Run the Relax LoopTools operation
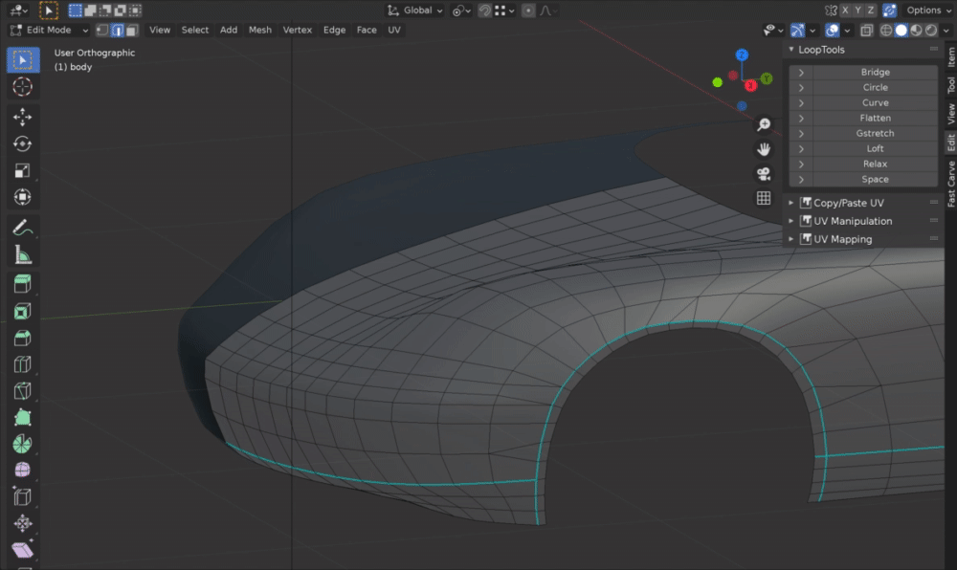 coord(875,164)
